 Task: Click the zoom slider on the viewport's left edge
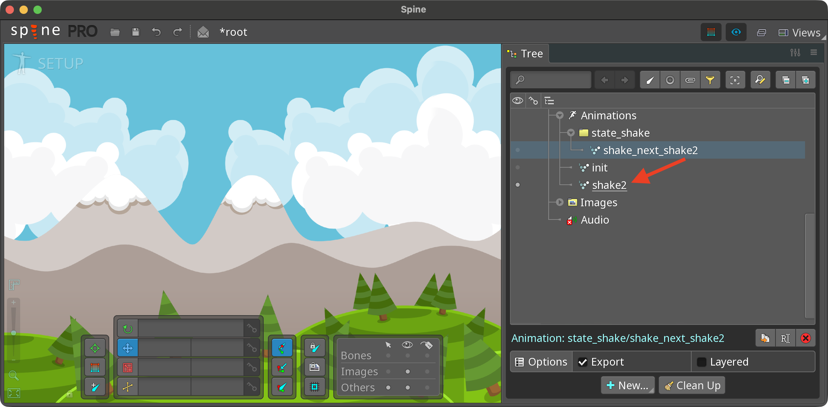pyautogui.click(x=13, y=333)
